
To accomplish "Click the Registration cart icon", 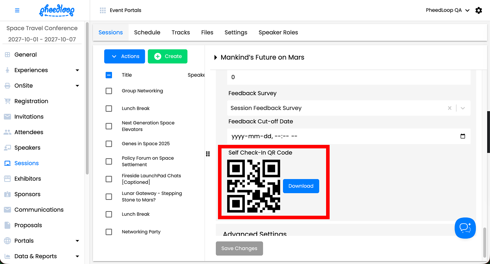I will click(7, 101).
